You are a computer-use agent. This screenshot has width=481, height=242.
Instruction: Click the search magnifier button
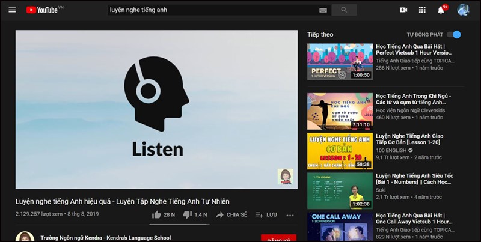(x=344, y=10)
